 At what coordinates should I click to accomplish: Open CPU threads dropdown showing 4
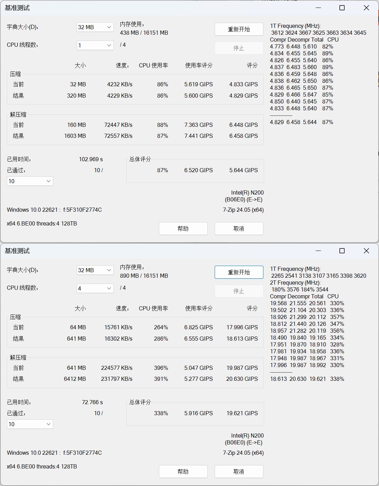click(95, 288)
